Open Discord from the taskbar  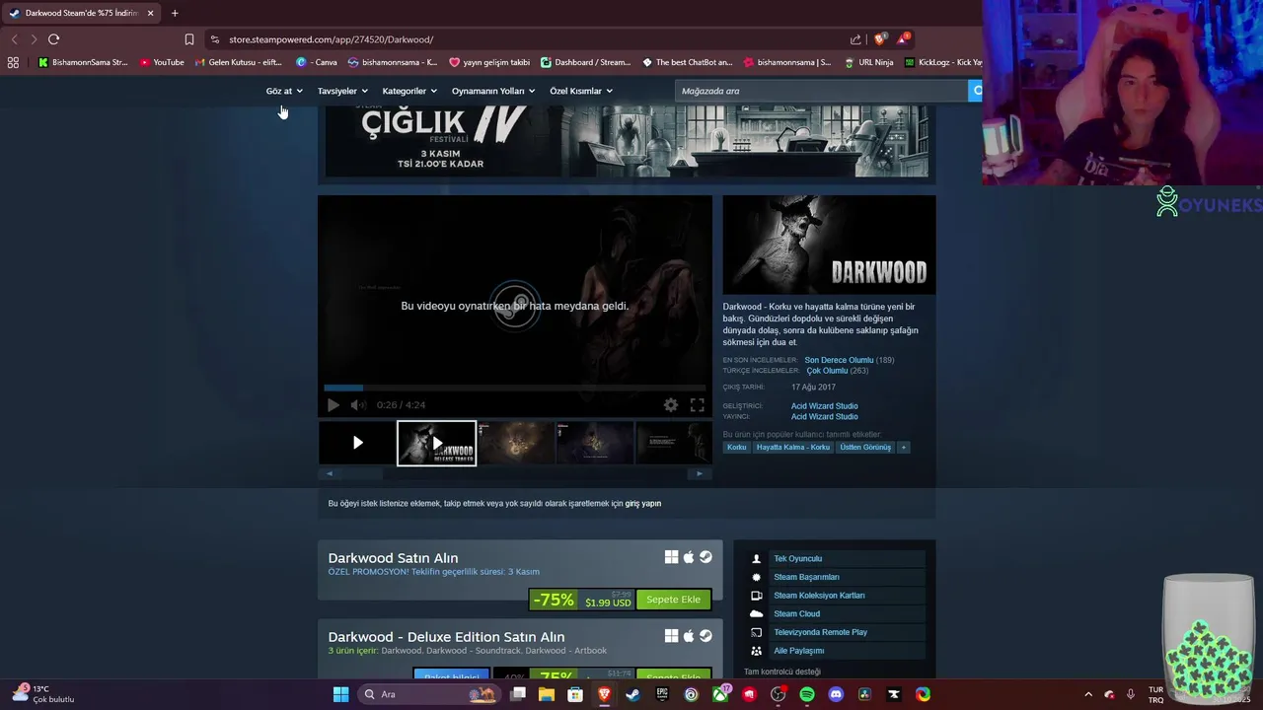pos(836,694)
